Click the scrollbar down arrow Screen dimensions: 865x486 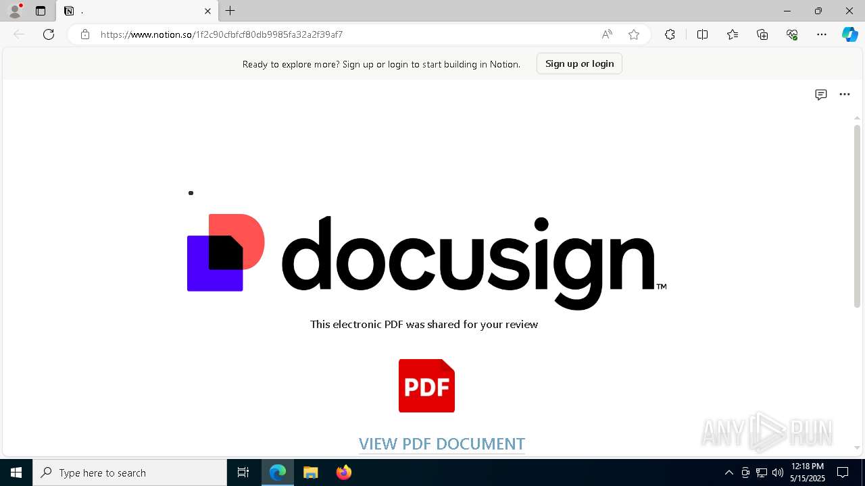[857, 448]
